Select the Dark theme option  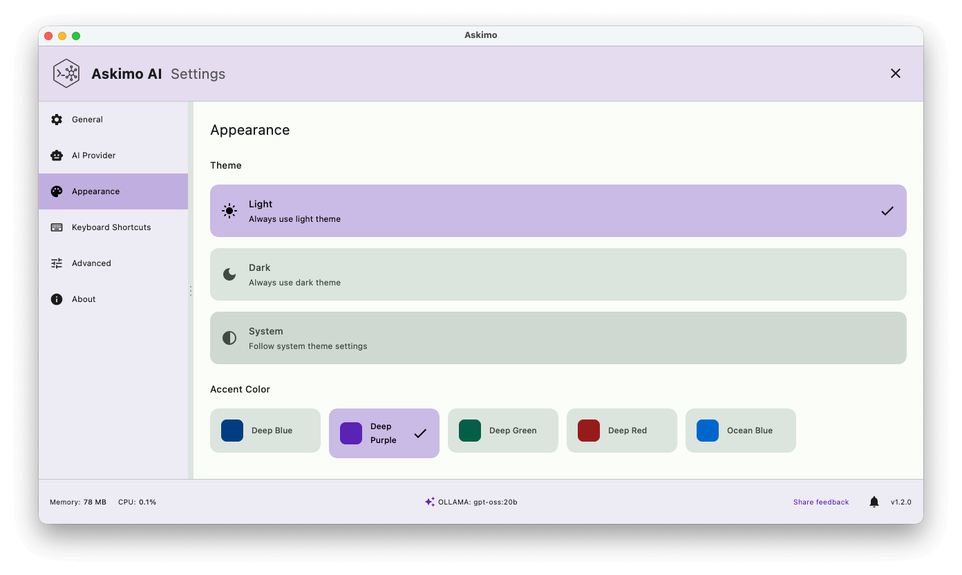pyautogui.click(x=558, y=274)
